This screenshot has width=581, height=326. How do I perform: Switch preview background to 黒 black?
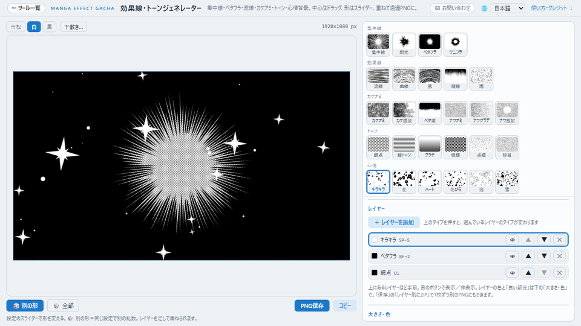tap(50, 27)
